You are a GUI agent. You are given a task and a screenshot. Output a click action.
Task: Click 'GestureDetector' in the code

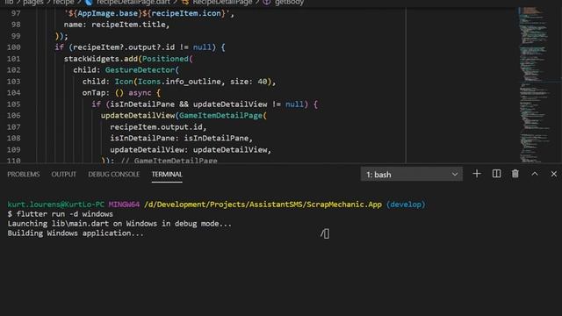click(140, 70)
